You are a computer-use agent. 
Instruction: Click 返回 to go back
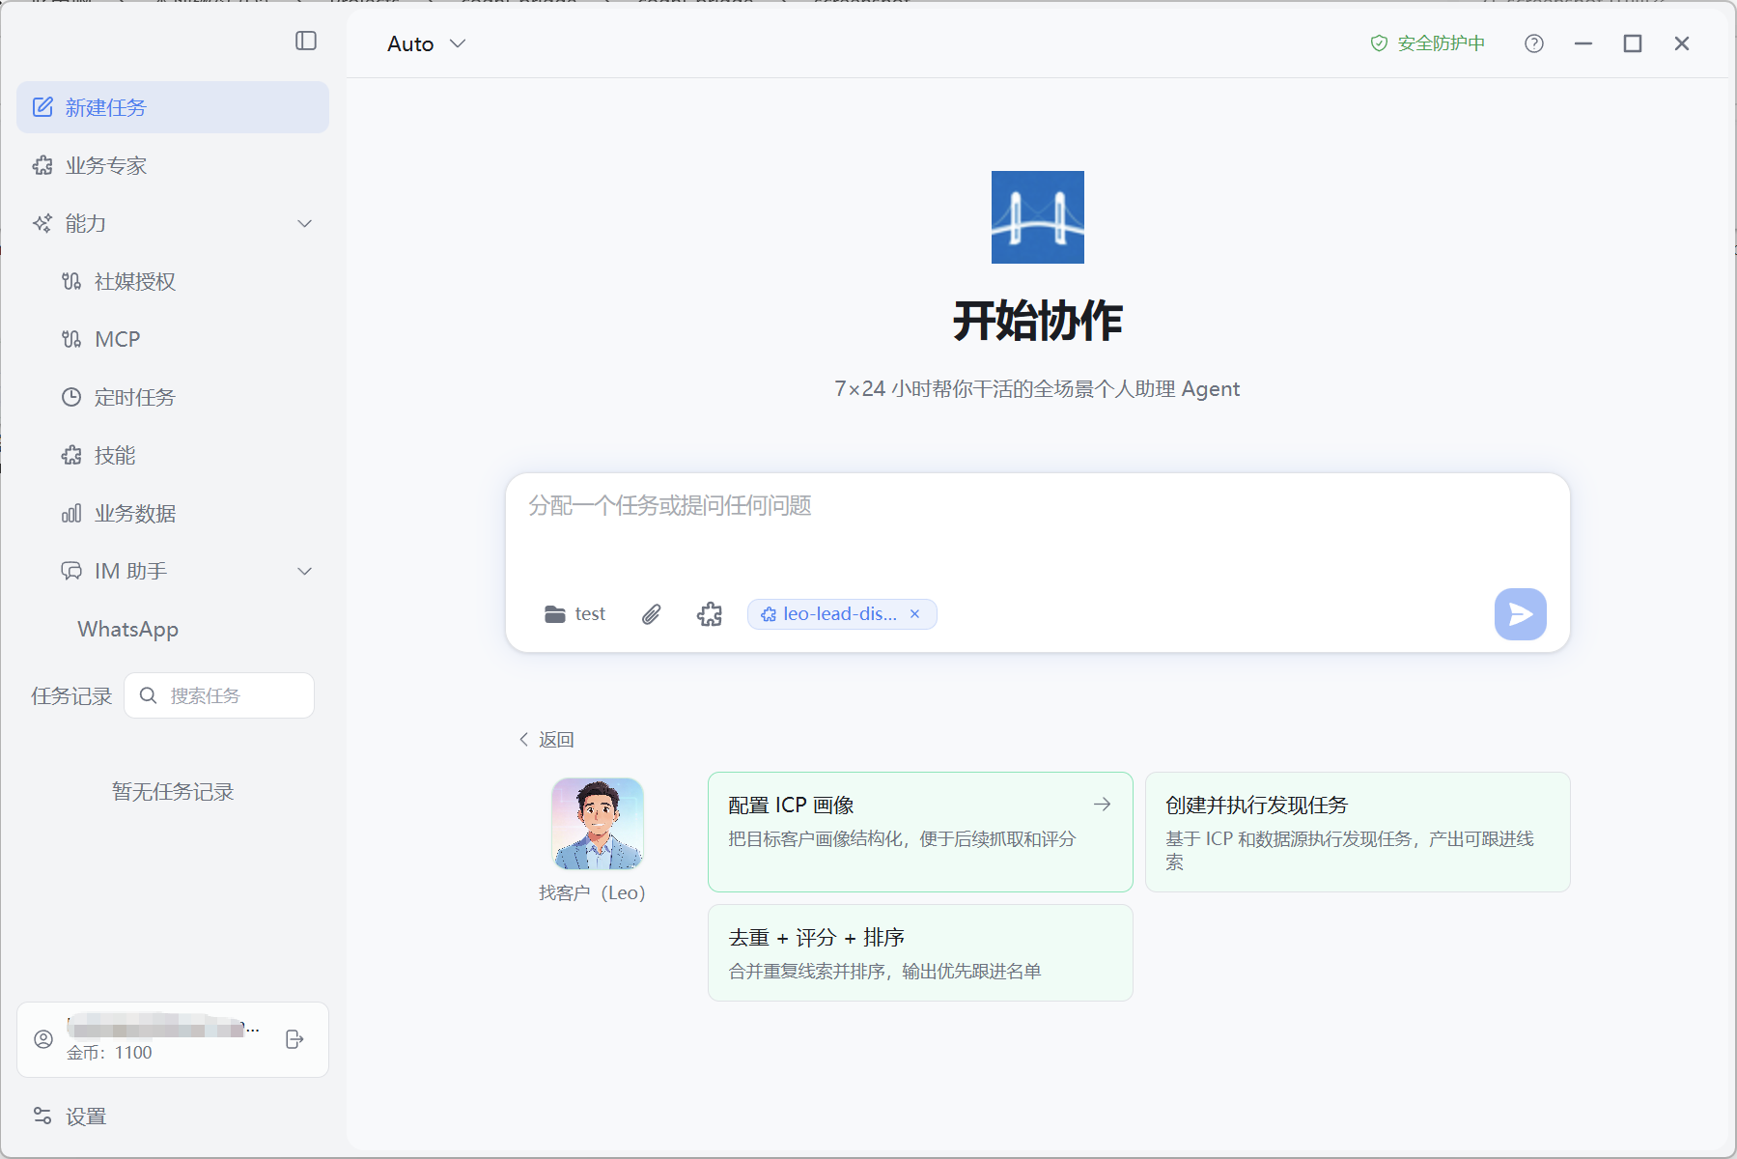click(546, 740)
